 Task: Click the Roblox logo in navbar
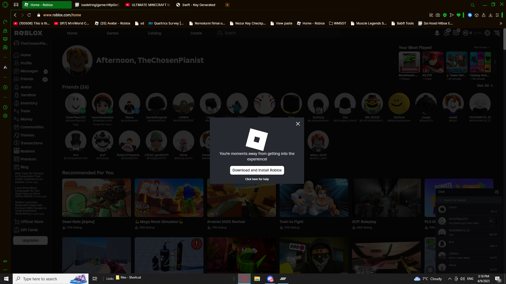[28, 33]
